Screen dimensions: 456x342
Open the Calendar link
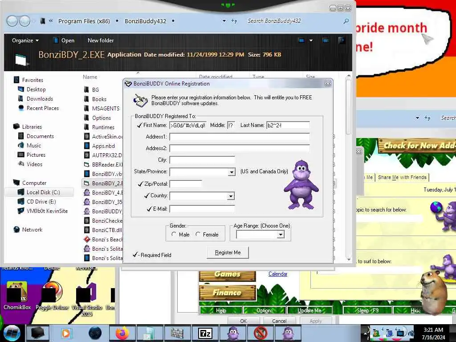tap(278, 274)
